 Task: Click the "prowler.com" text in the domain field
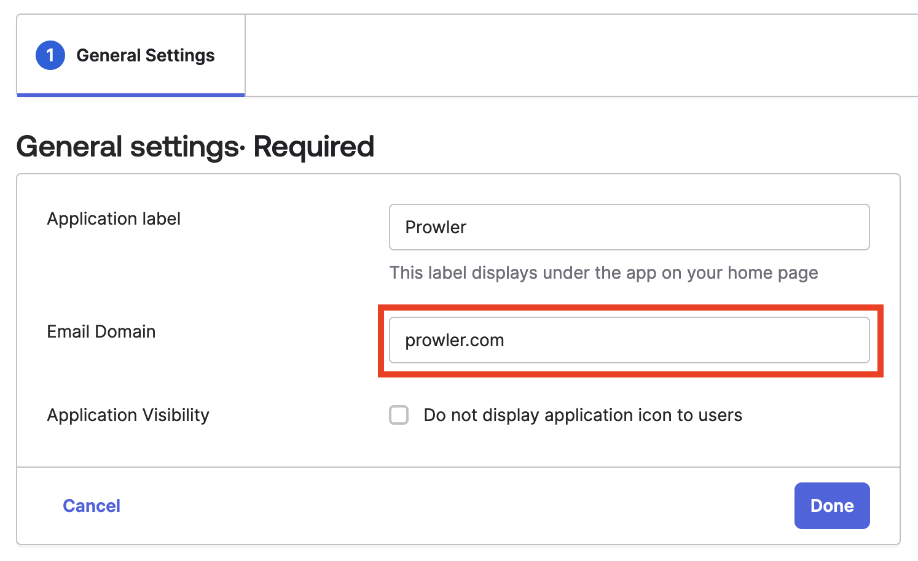(x=455, y=340)
